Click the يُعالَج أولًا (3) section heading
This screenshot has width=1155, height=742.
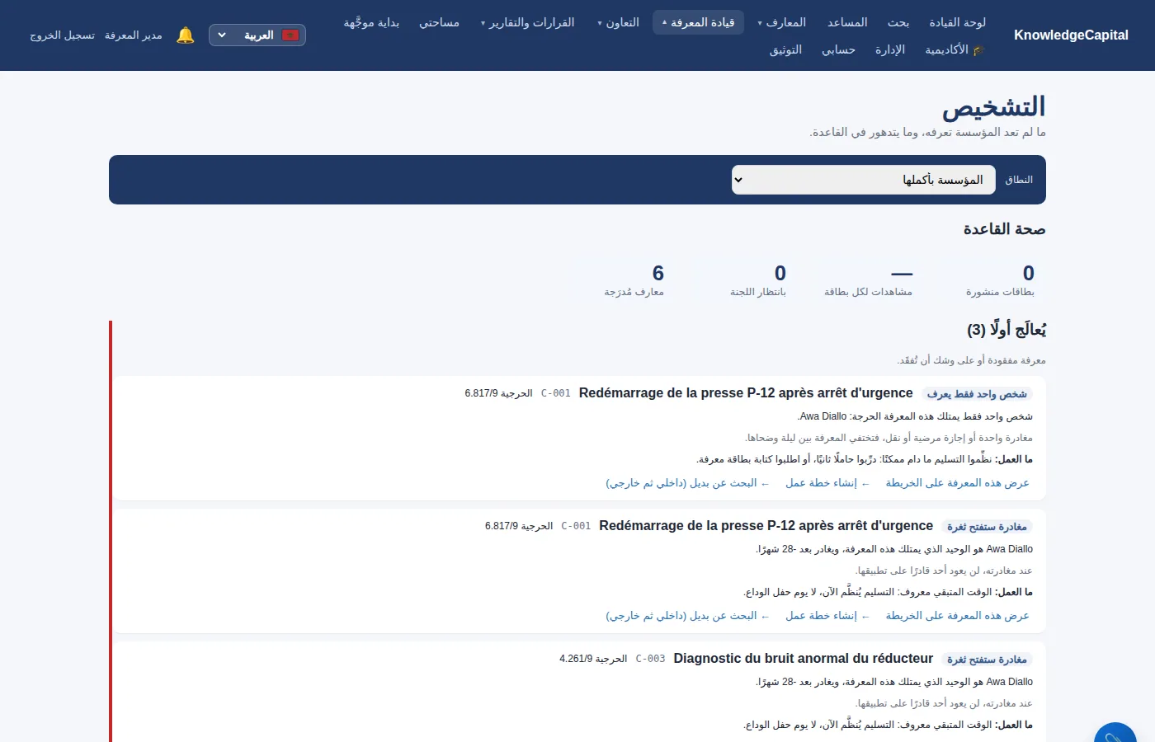coord(1006,330)
